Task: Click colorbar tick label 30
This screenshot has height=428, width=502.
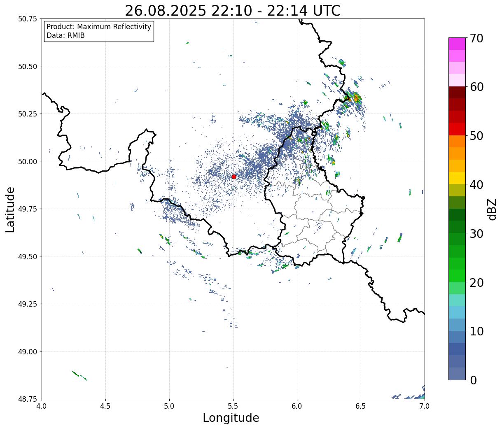Action: (476, 234)
